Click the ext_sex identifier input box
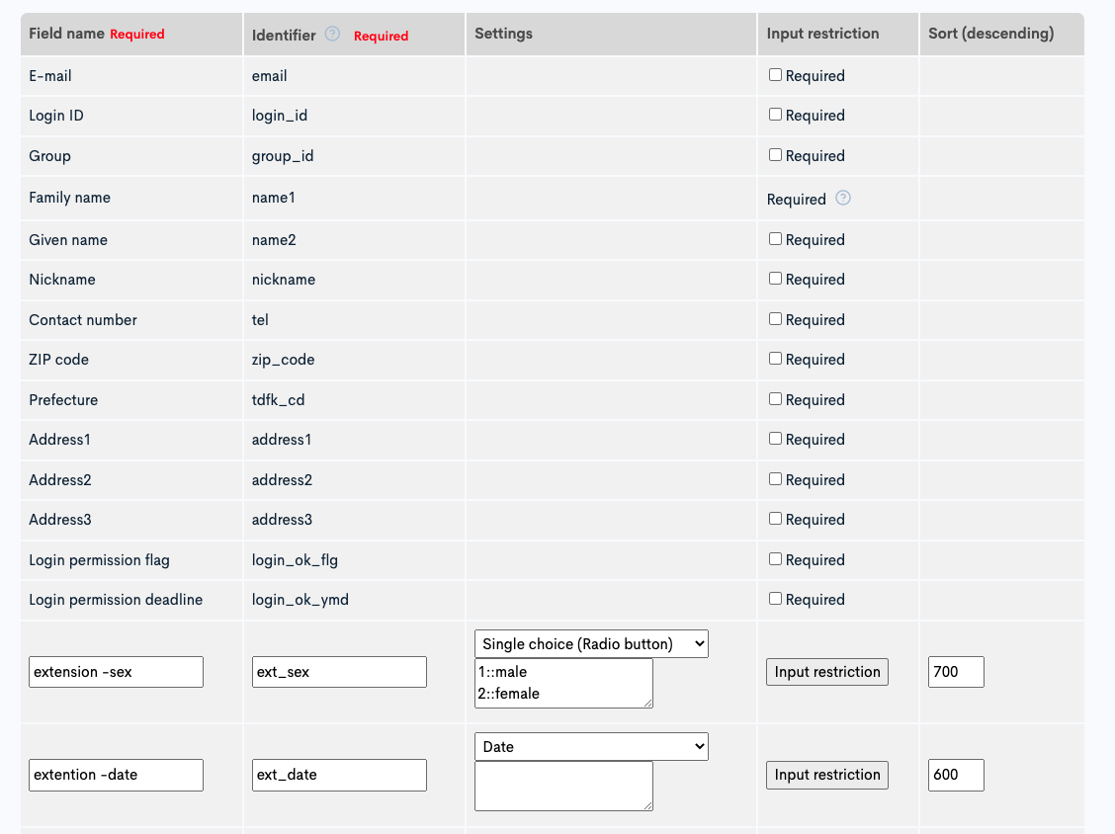This screenshot has width=1115, height=834. point(339,671)
